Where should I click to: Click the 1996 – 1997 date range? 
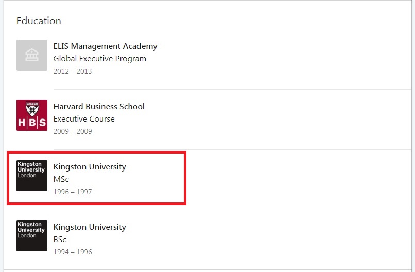coord(73,192)
